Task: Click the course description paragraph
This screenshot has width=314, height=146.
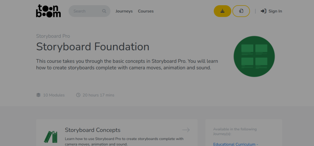Action: [127, 64]
